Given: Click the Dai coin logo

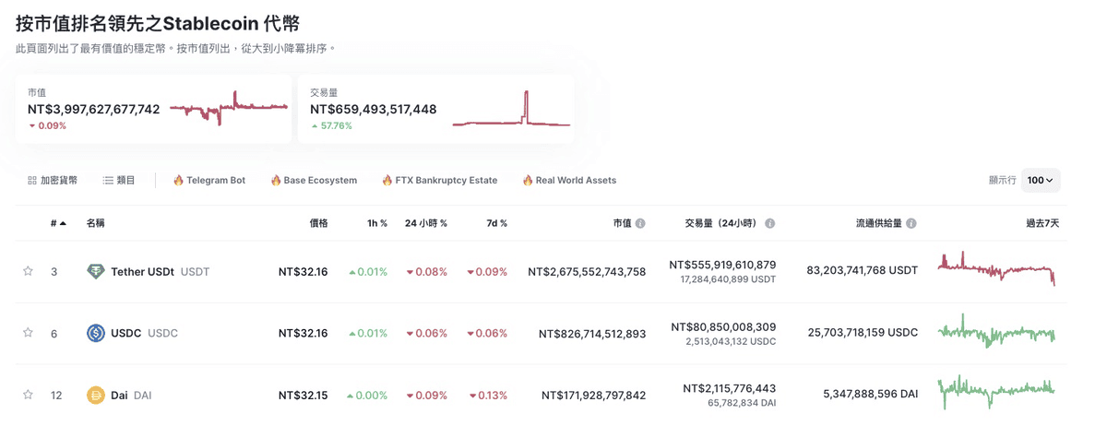Looking at the screenshot, I should (x=95, y=395).
